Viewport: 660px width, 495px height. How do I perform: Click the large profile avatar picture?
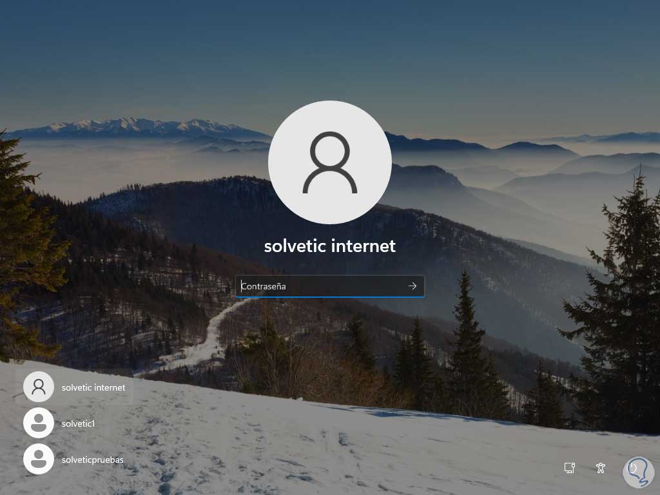click(x=330, y=162)
